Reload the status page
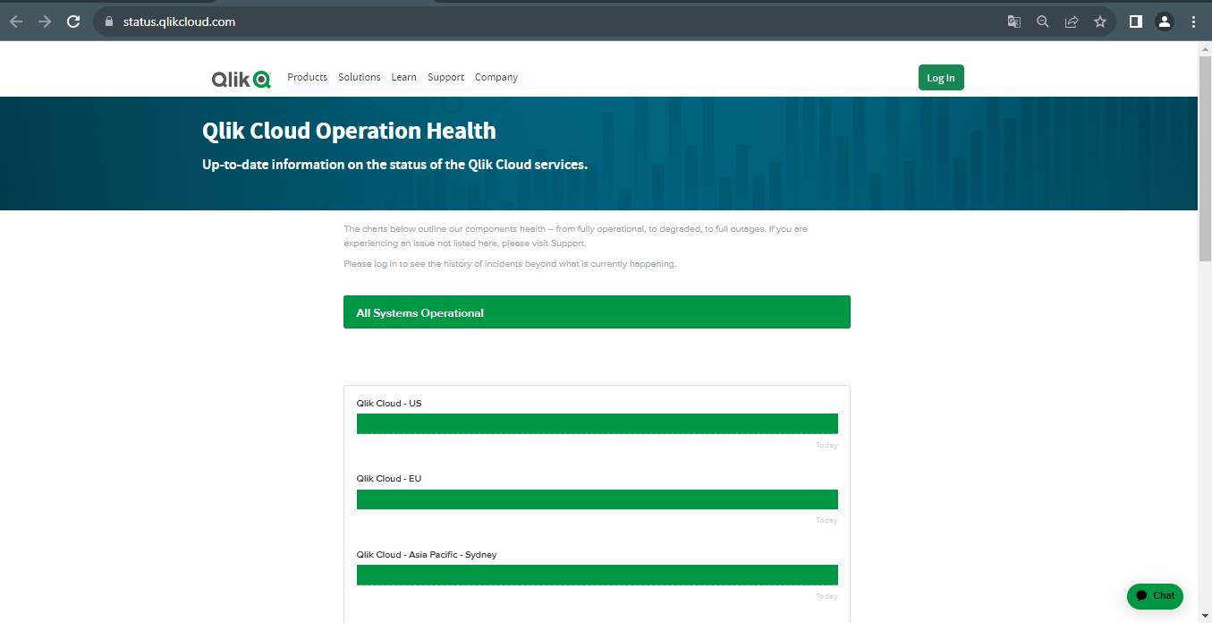Image resolution: width=1212 pixels, height=623 pixels. coord(73,21)
